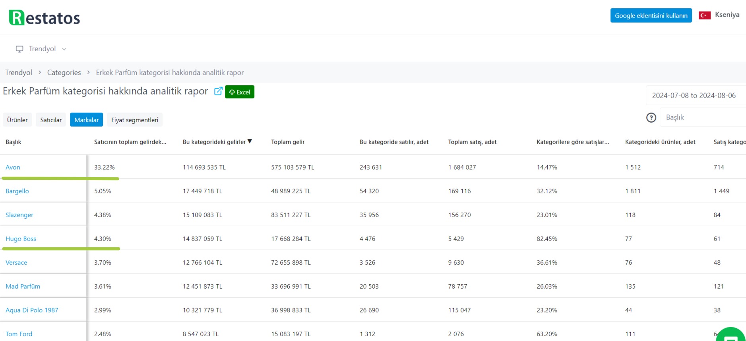Open the Tom Ford brand link
The image size is (746, 341).
pyautogui.click(x=19, y=334)
